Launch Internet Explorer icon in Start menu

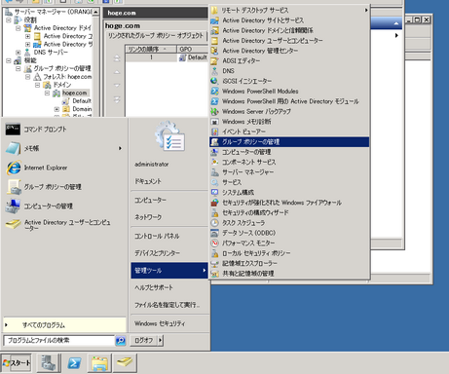point(14,168)
